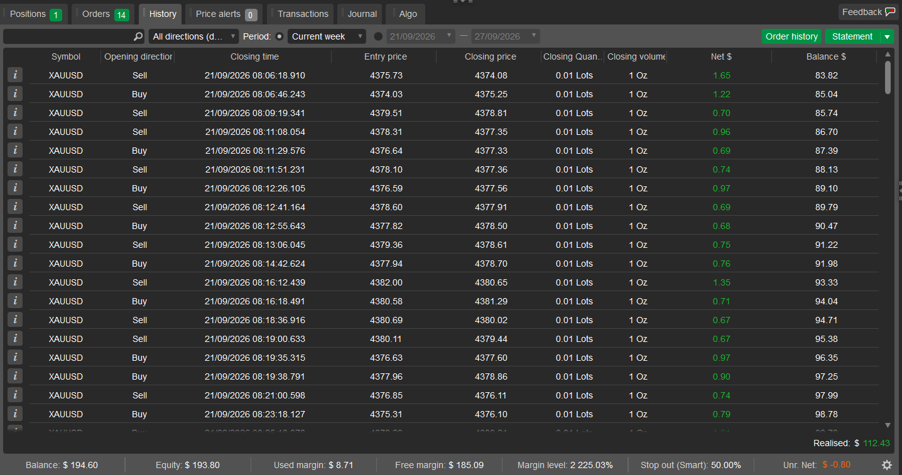
Task: Open info for trade closed at 08:11:51.231
Action: point(15,169)
